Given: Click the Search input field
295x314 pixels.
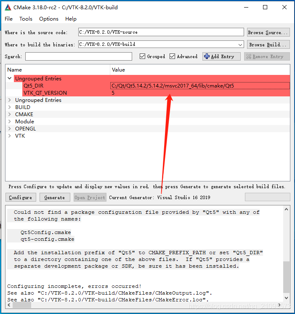Looking at the screenshot, I should pos(79,56).
